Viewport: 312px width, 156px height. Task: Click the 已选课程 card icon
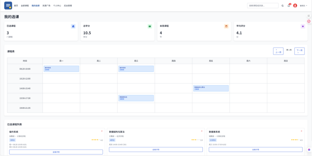coord(73,26)
